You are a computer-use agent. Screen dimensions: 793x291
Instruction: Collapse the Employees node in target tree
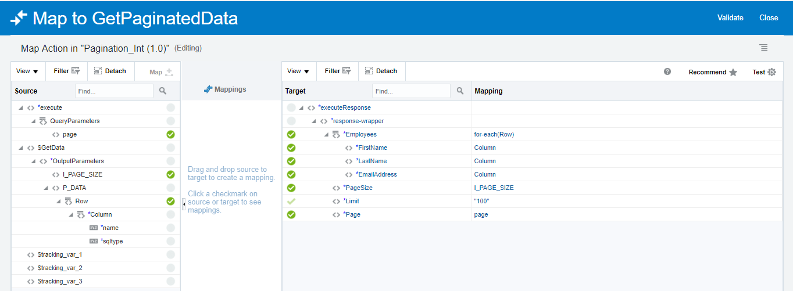tap(327, 134)
